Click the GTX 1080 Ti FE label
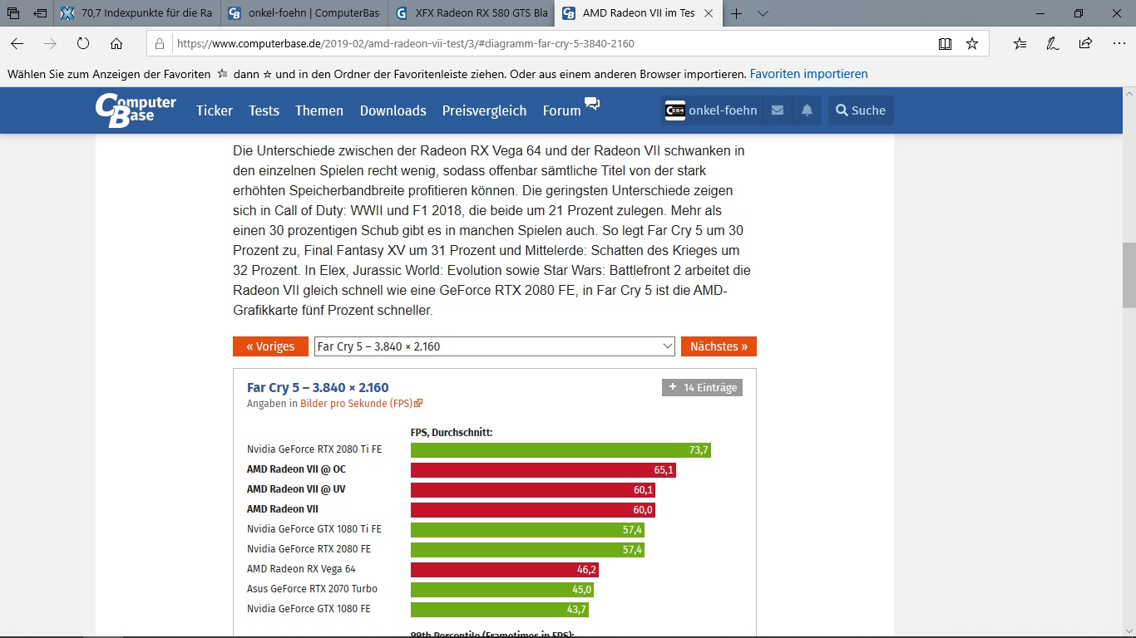The width and height of the screenshot is (1136, 638). [314, 529]
